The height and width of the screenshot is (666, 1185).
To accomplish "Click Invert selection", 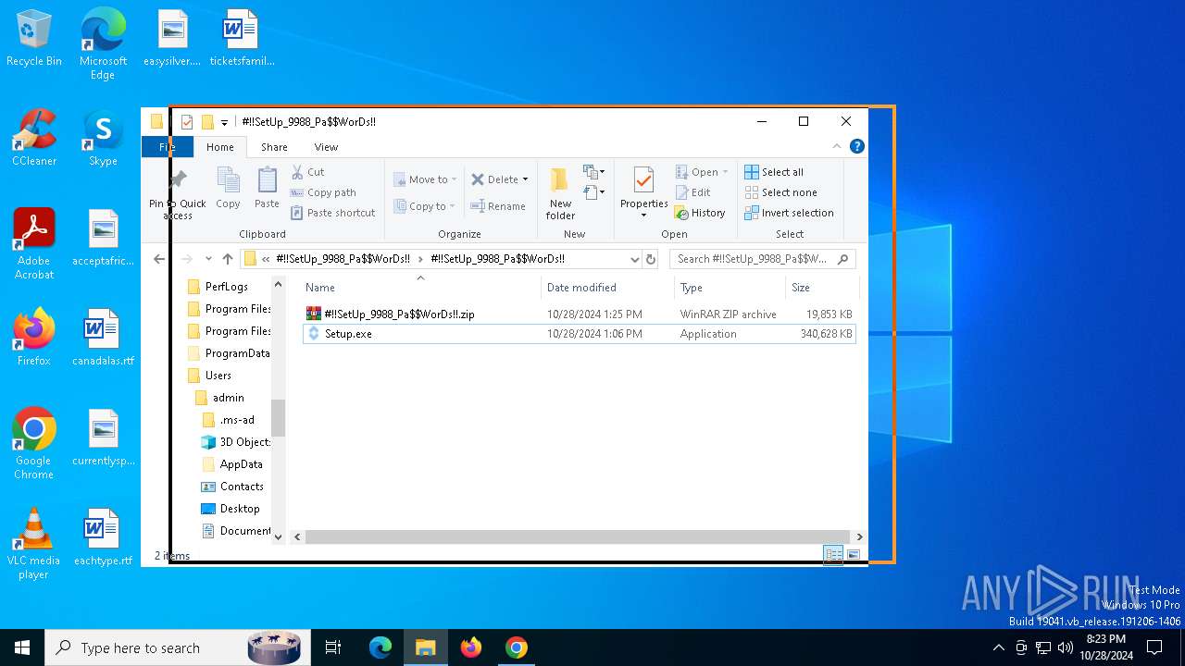I will 789,213.
